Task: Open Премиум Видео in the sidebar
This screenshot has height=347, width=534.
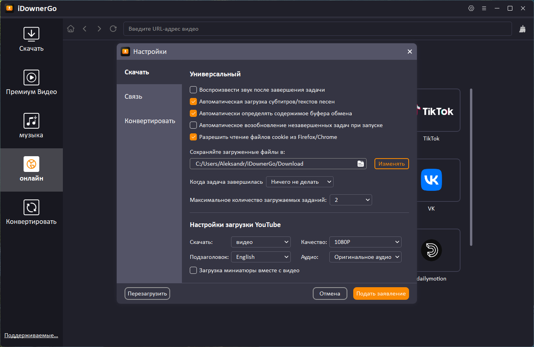Action: click(x=31, y=83)
